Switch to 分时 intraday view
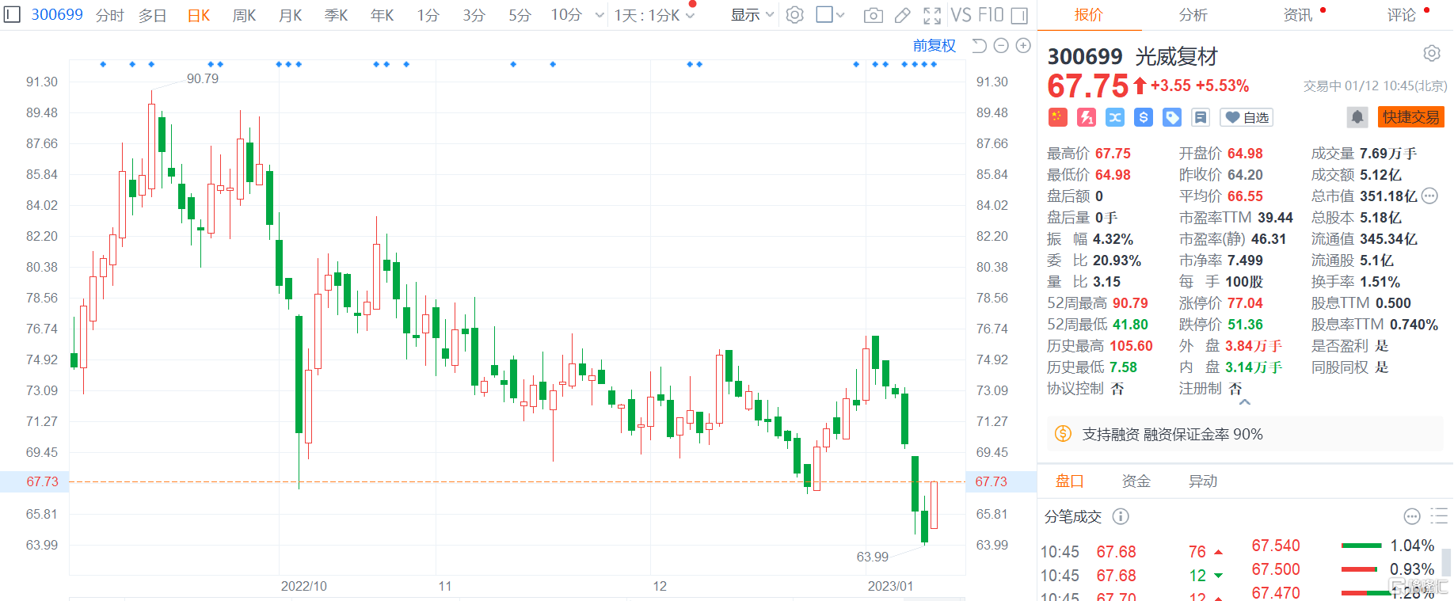 109,15
